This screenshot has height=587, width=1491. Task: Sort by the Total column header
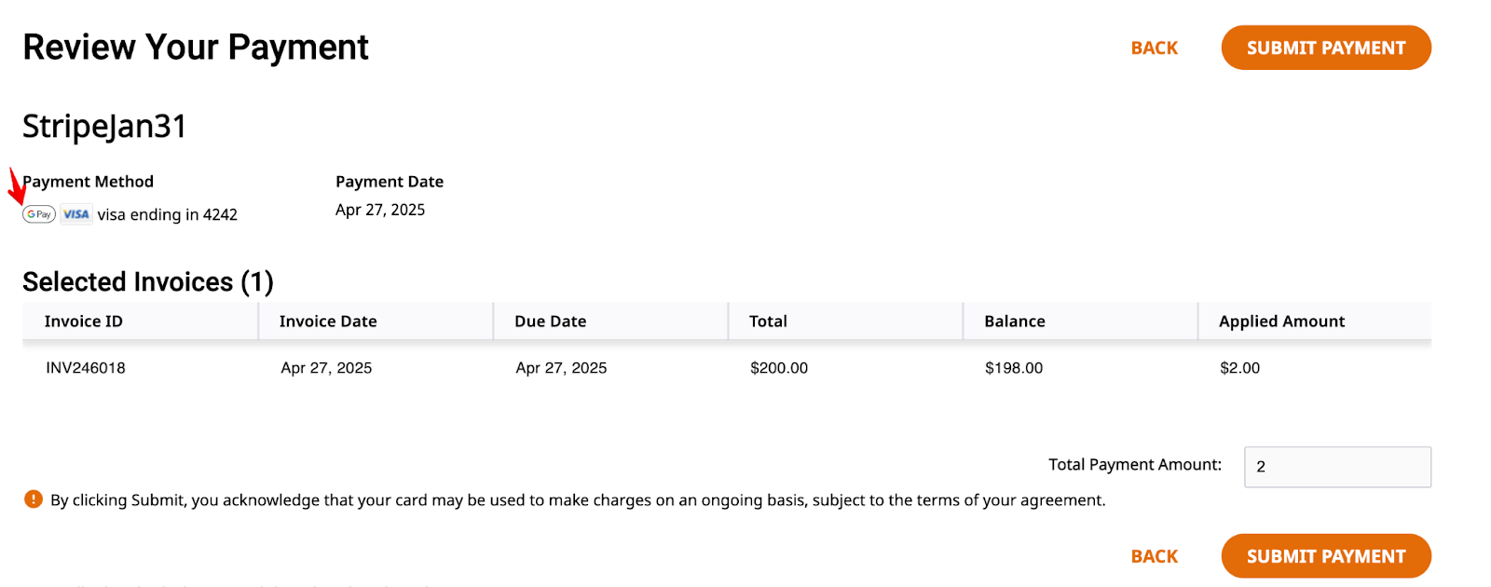(x=769, y=321)
